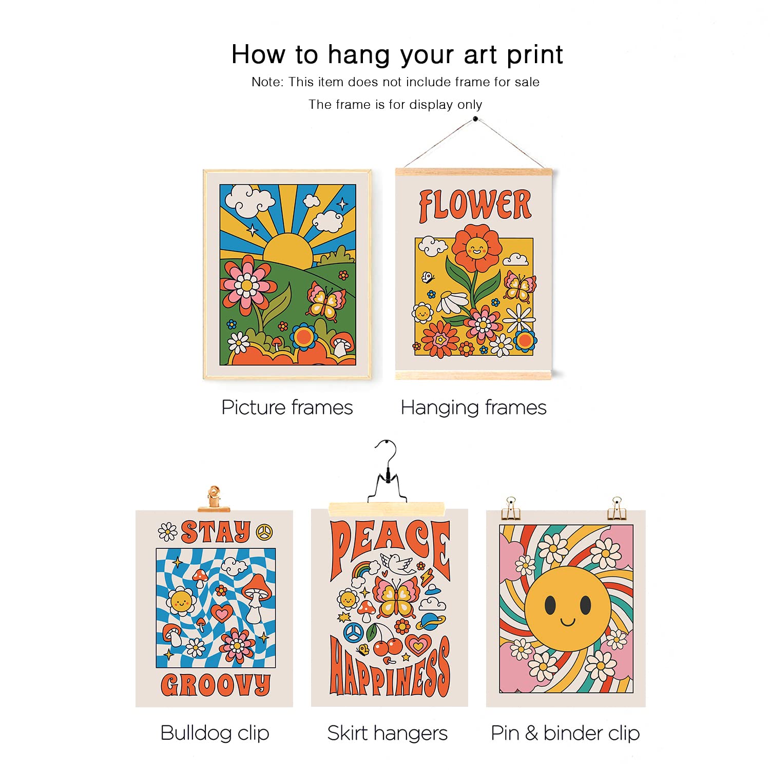Click the black wall pin above Flower print
The image size is (770, 770).
click(475, 119)
